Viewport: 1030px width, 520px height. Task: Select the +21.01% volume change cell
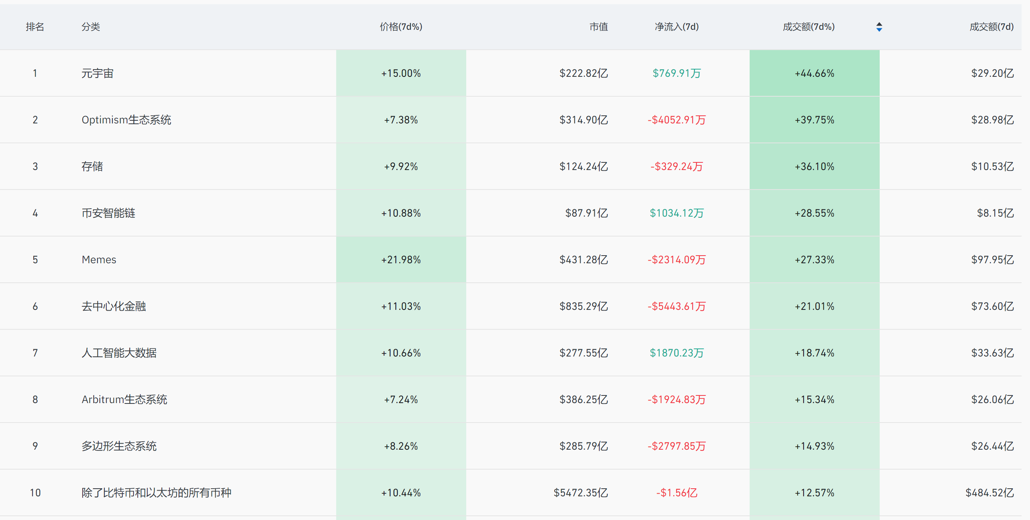point(815,306)
